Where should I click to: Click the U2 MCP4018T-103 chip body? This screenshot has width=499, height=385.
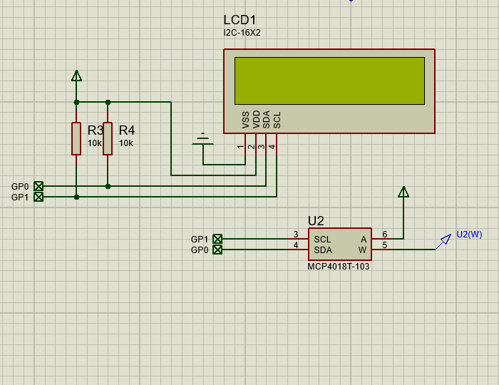point(339,244)
